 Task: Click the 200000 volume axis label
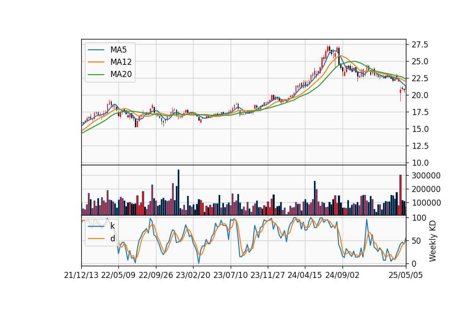[426, 189]
